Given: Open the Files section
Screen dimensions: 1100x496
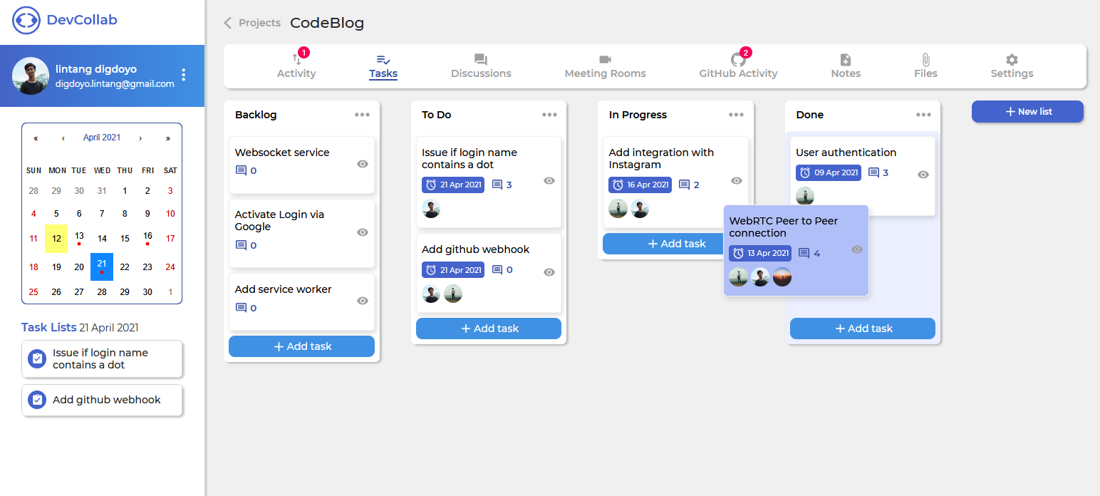Looking at the screenshot, I should [x=925, y=66].
